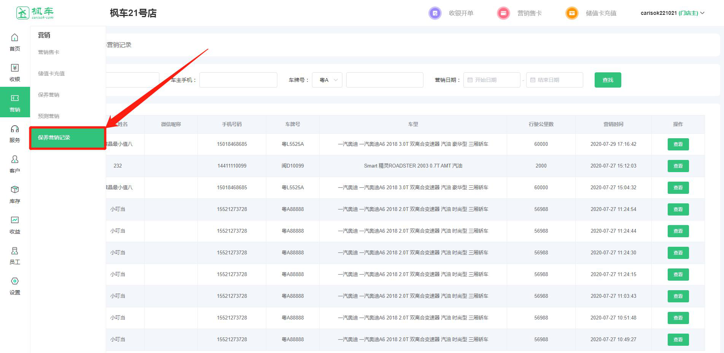
Task: Select 保养营销记录 menu item
Action: [67, 138]
